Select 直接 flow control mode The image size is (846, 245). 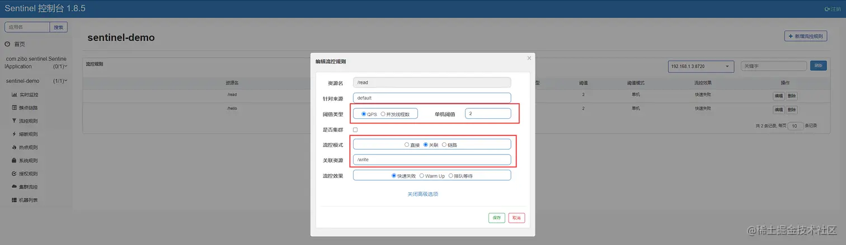[407, 145]
